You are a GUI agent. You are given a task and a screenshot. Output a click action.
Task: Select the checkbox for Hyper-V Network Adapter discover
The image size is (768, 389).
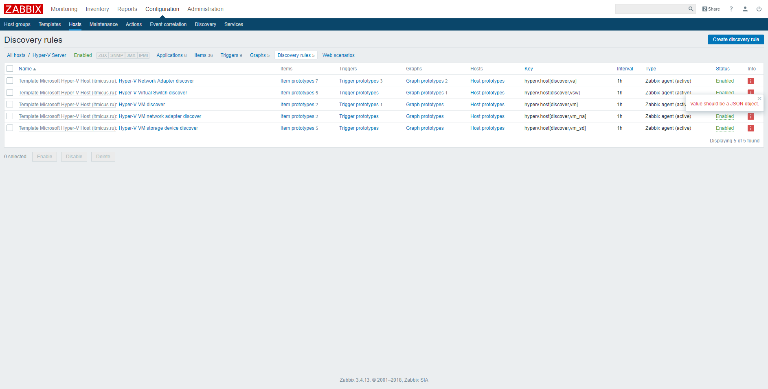point(10,81)
